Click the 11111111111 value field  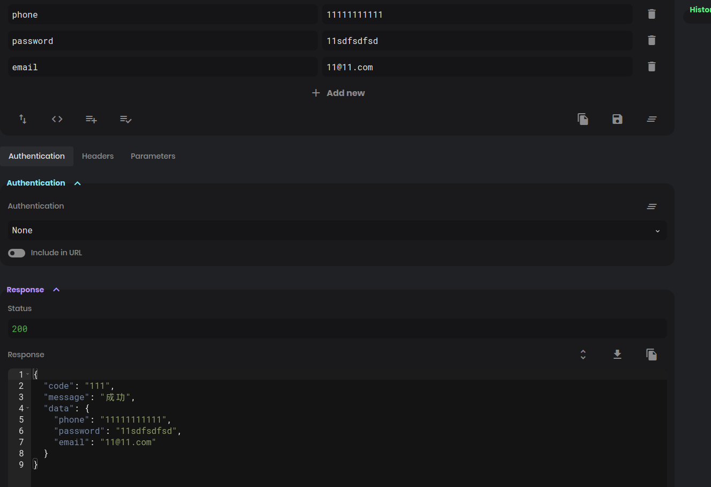coord(477,14)
